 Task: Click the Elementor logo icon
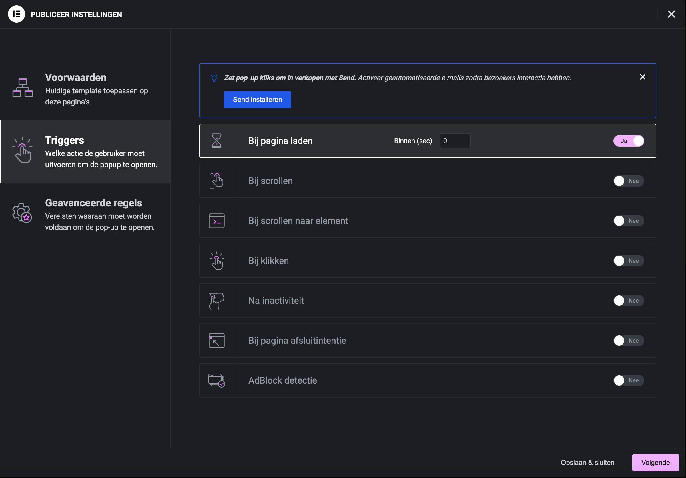tap(17, 14)
